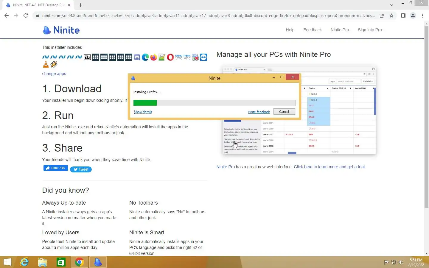Click the 'No Toolbars' heading
The height and width of the screenshot is (268, 429).
143,203
